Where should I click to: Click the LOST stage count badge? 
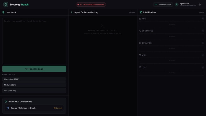(x=203, y=67)
